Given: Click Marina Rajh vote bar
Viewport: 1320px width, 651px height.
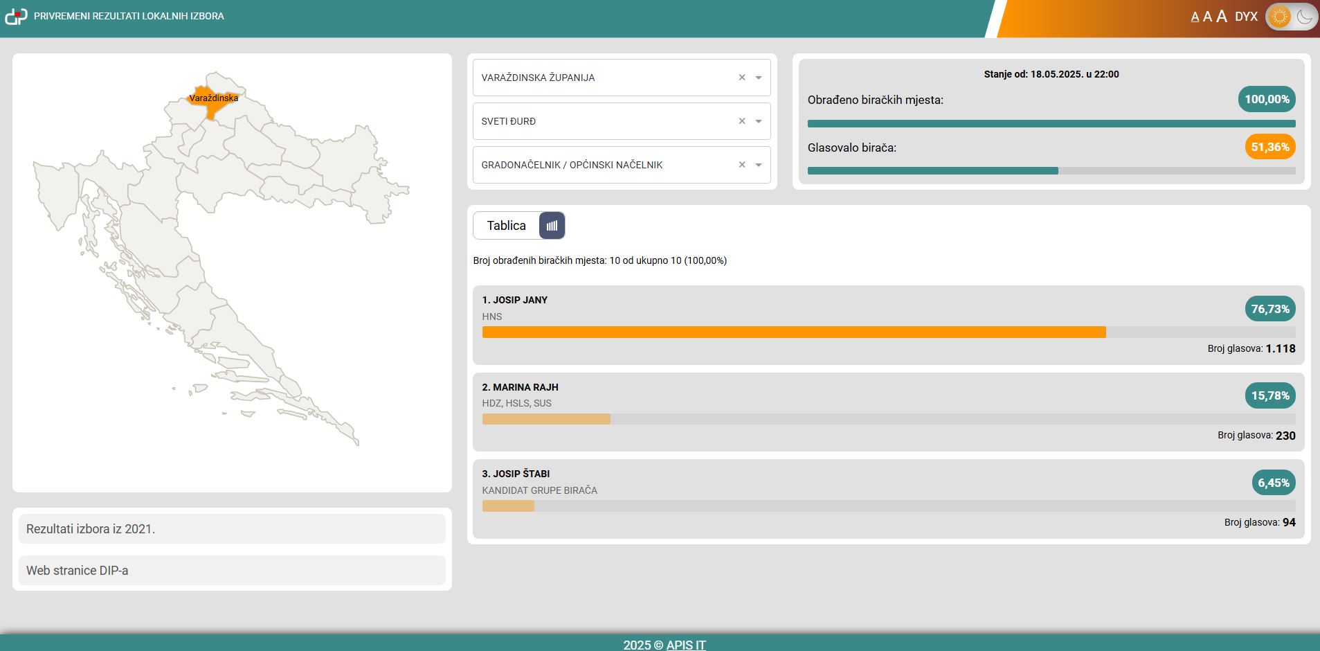Looking at the screenshot, I should [546, 419].
